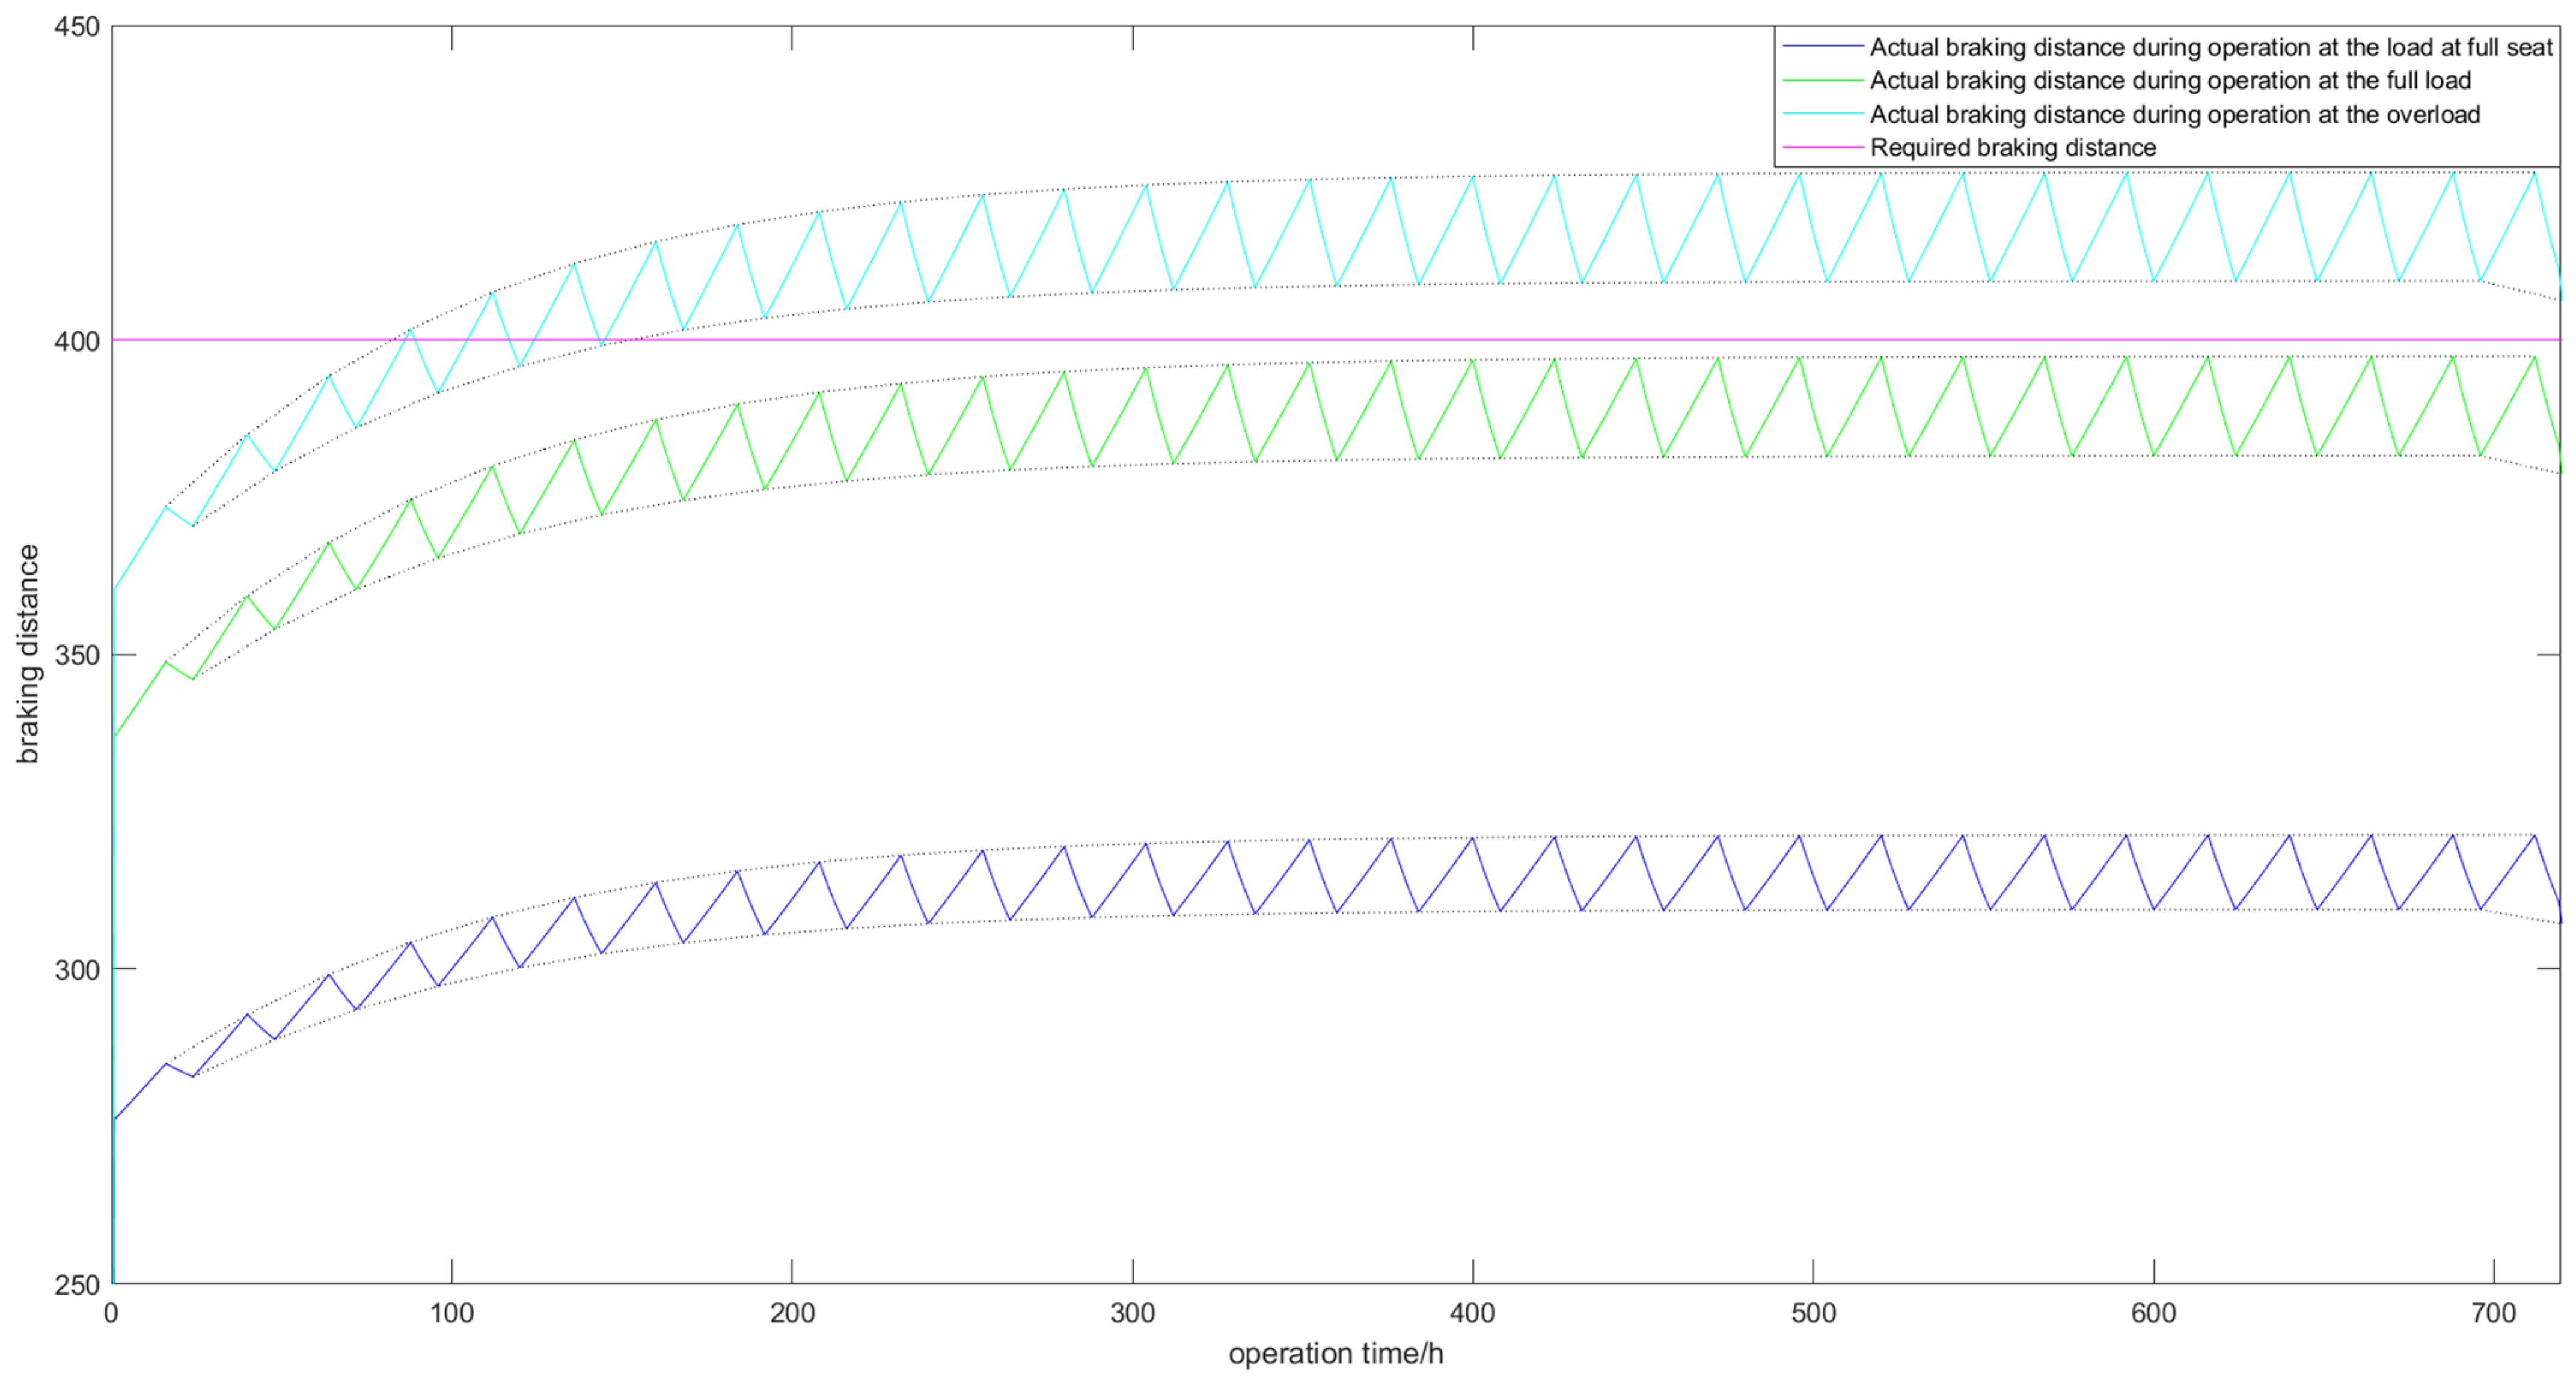Click the 'operation time/h' x-axis label
The width and height of the screenshot is (2576, 1389).
[1335, 1353]
